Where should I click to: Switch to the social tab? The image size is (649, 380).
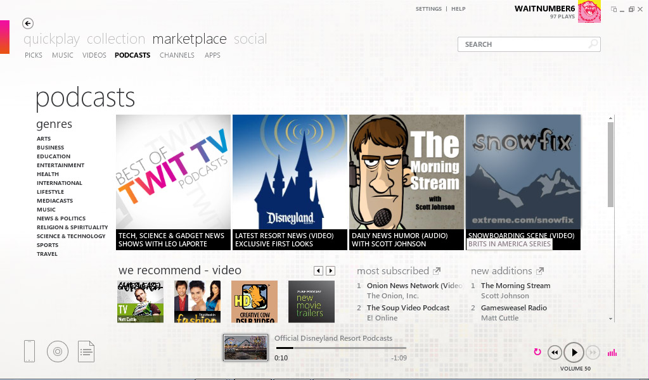point(250,39)
